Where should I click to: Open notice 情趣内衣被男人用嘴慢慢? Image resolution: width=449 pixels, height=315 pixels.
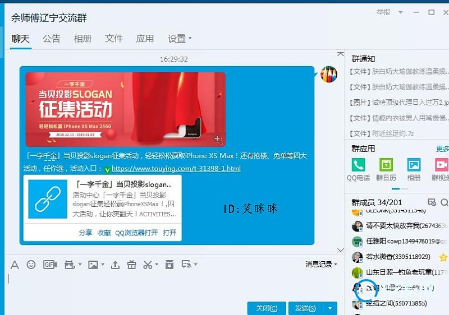point(399,118)
